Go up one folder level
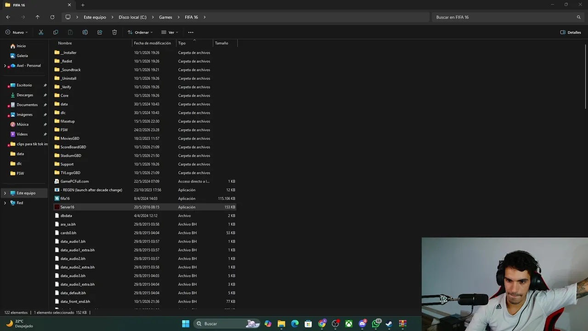Viewport: 588px width, 331px height. 38,17
